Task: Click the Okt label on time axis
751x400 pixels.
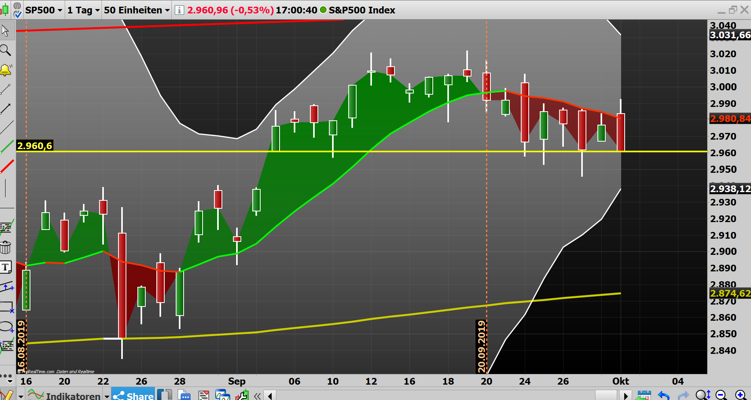Action: [x=621, y=381]
